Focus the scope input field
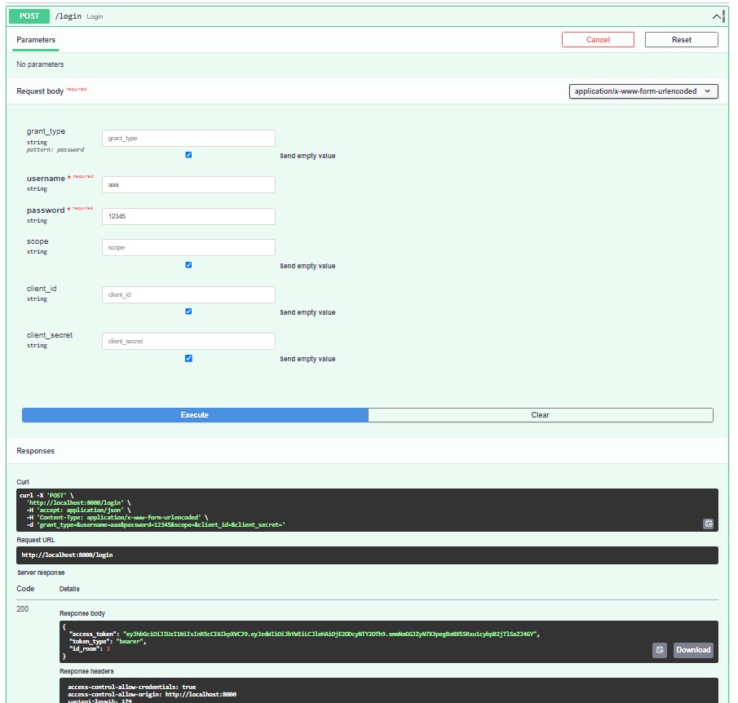 tap(188, 247)
